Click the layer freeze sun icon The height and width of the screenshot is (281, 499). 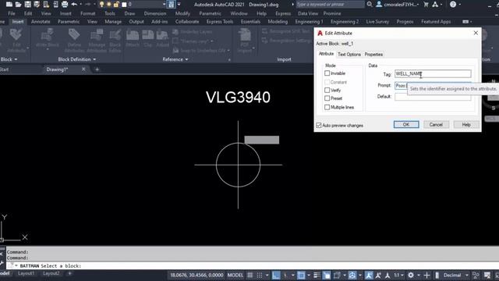(x=109, y=5)
